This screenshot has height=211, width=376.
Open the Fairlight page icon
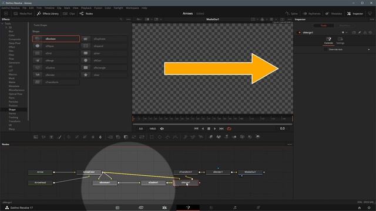(235, 207)
